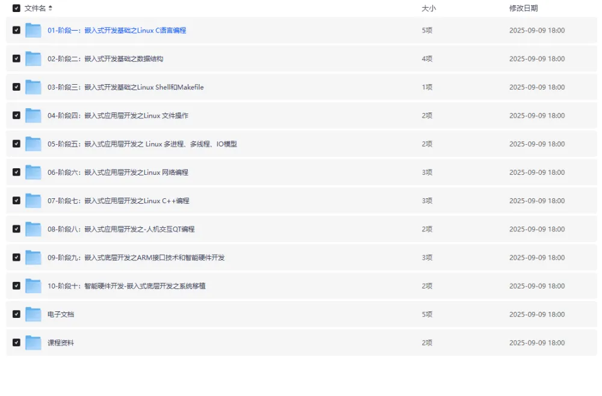602x396 pixels.
Task: Open the 03-阶段三 Shell和Makefile folder icon
Action: [x=33, y=87]
